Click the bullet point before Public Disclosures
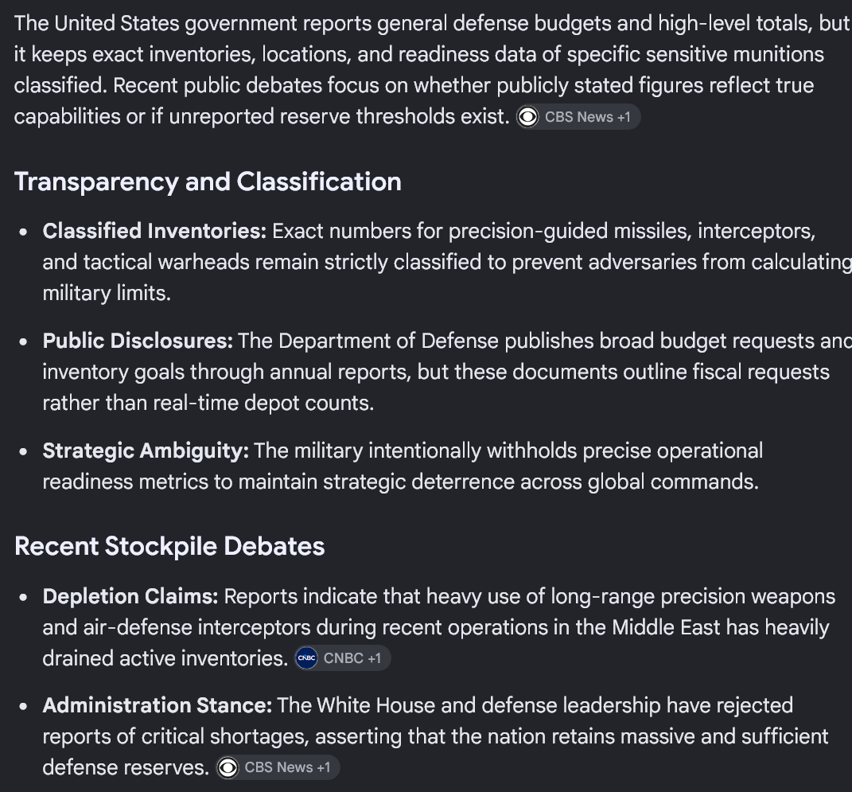This screenshot has width=852, height=792. [x=23, y=342]
